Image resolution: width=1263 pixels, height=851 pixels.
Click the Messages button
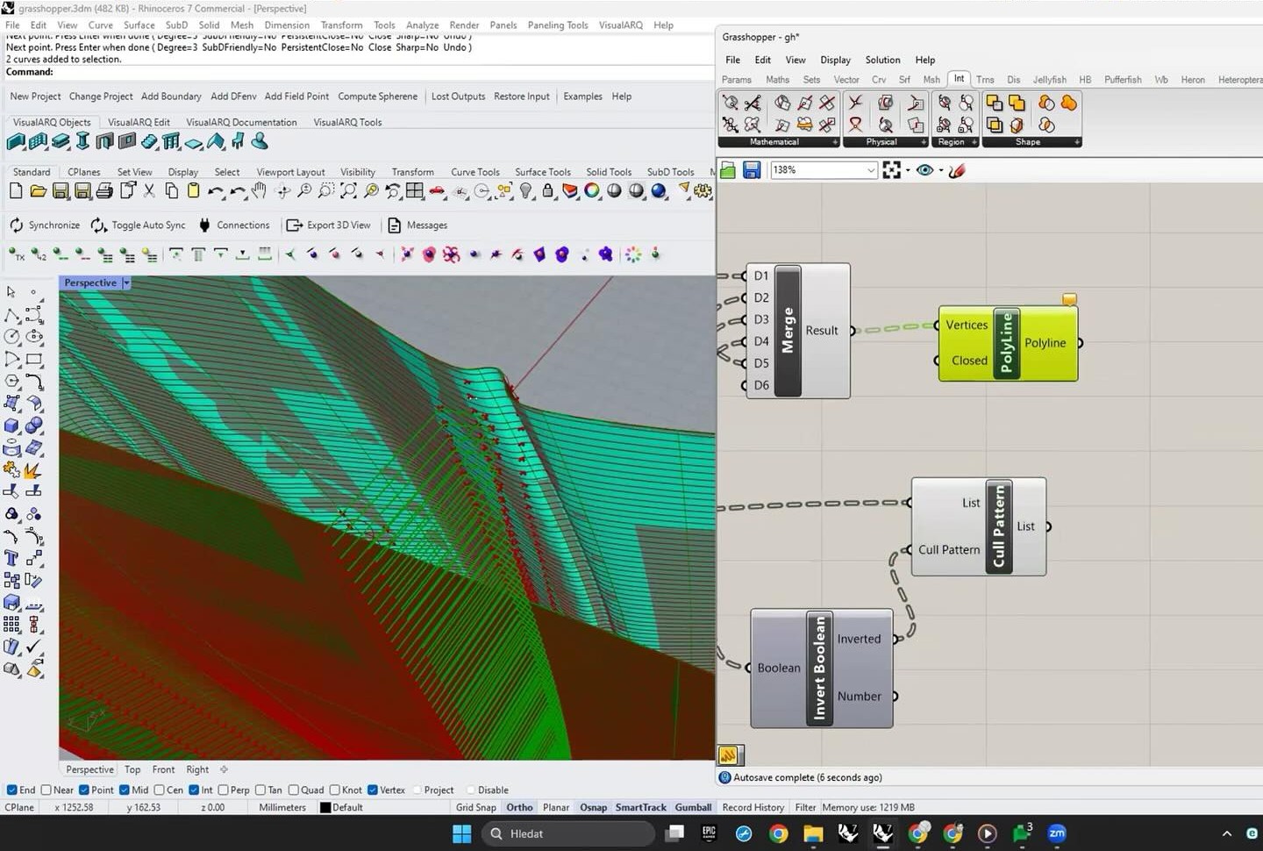click(417, 225)
